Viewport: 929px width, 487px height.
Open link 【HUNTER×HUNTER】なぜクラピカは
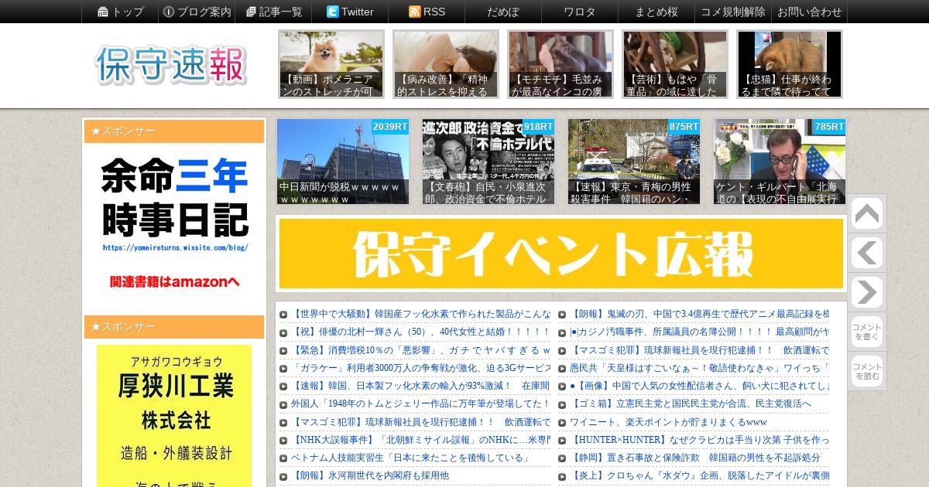[700, 440]
